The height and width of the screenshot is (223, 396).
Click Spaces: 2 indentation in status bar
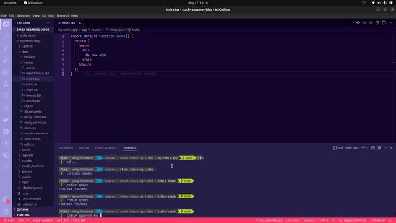[309, 221]
